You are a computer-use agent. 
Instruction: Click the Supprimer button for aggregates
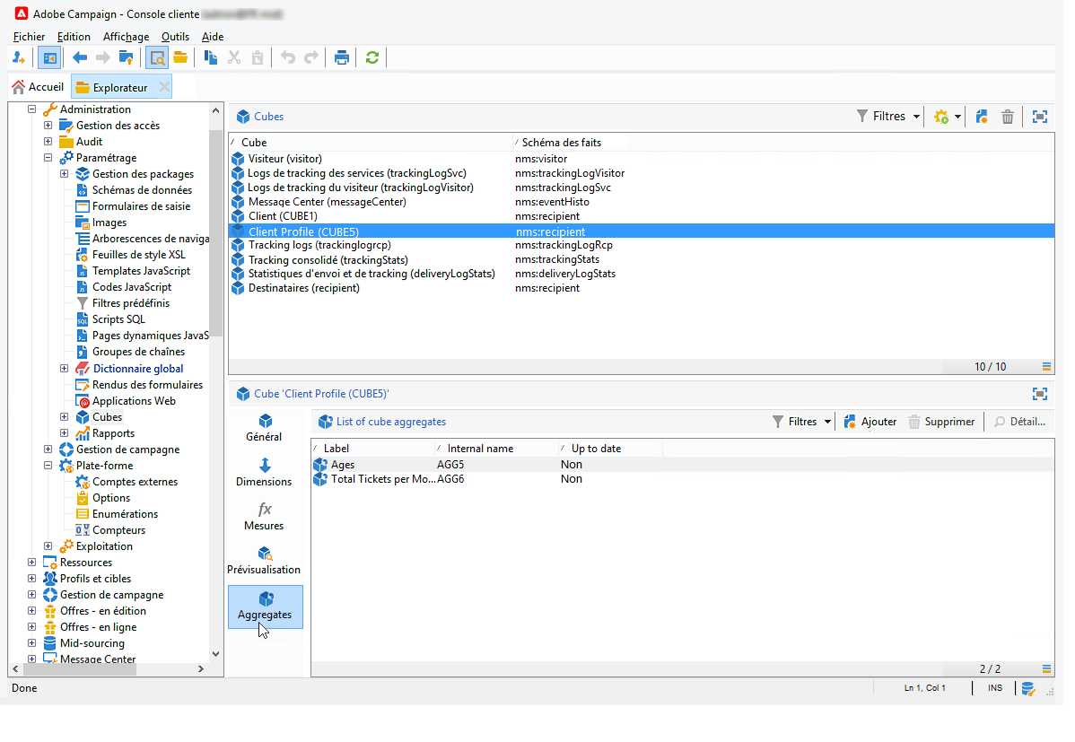click(x=941, y=422)
